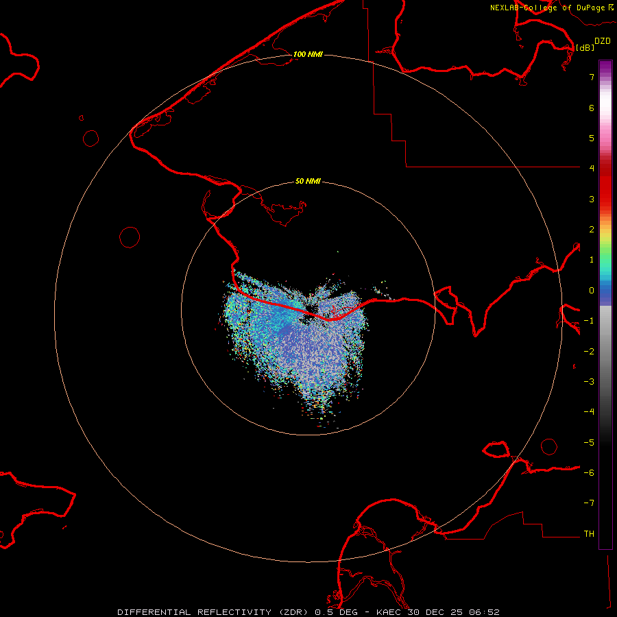
Task: Click the -4 dB scale tick label
Action: (589, 411)
